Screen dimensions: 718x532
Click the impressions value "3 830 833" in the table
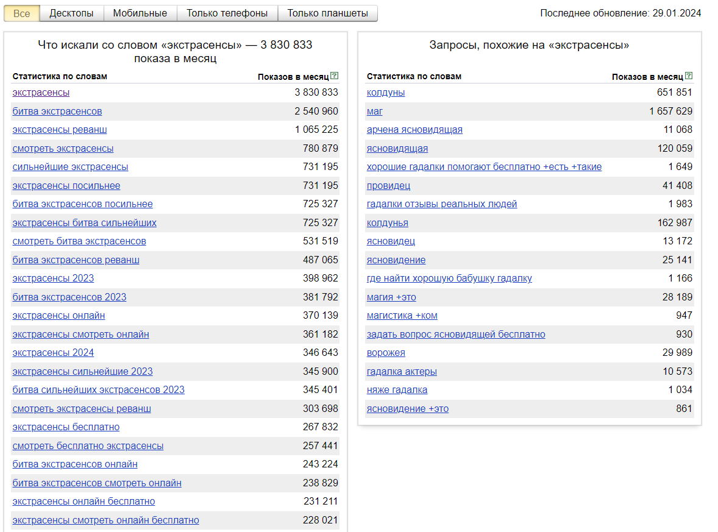316,92
